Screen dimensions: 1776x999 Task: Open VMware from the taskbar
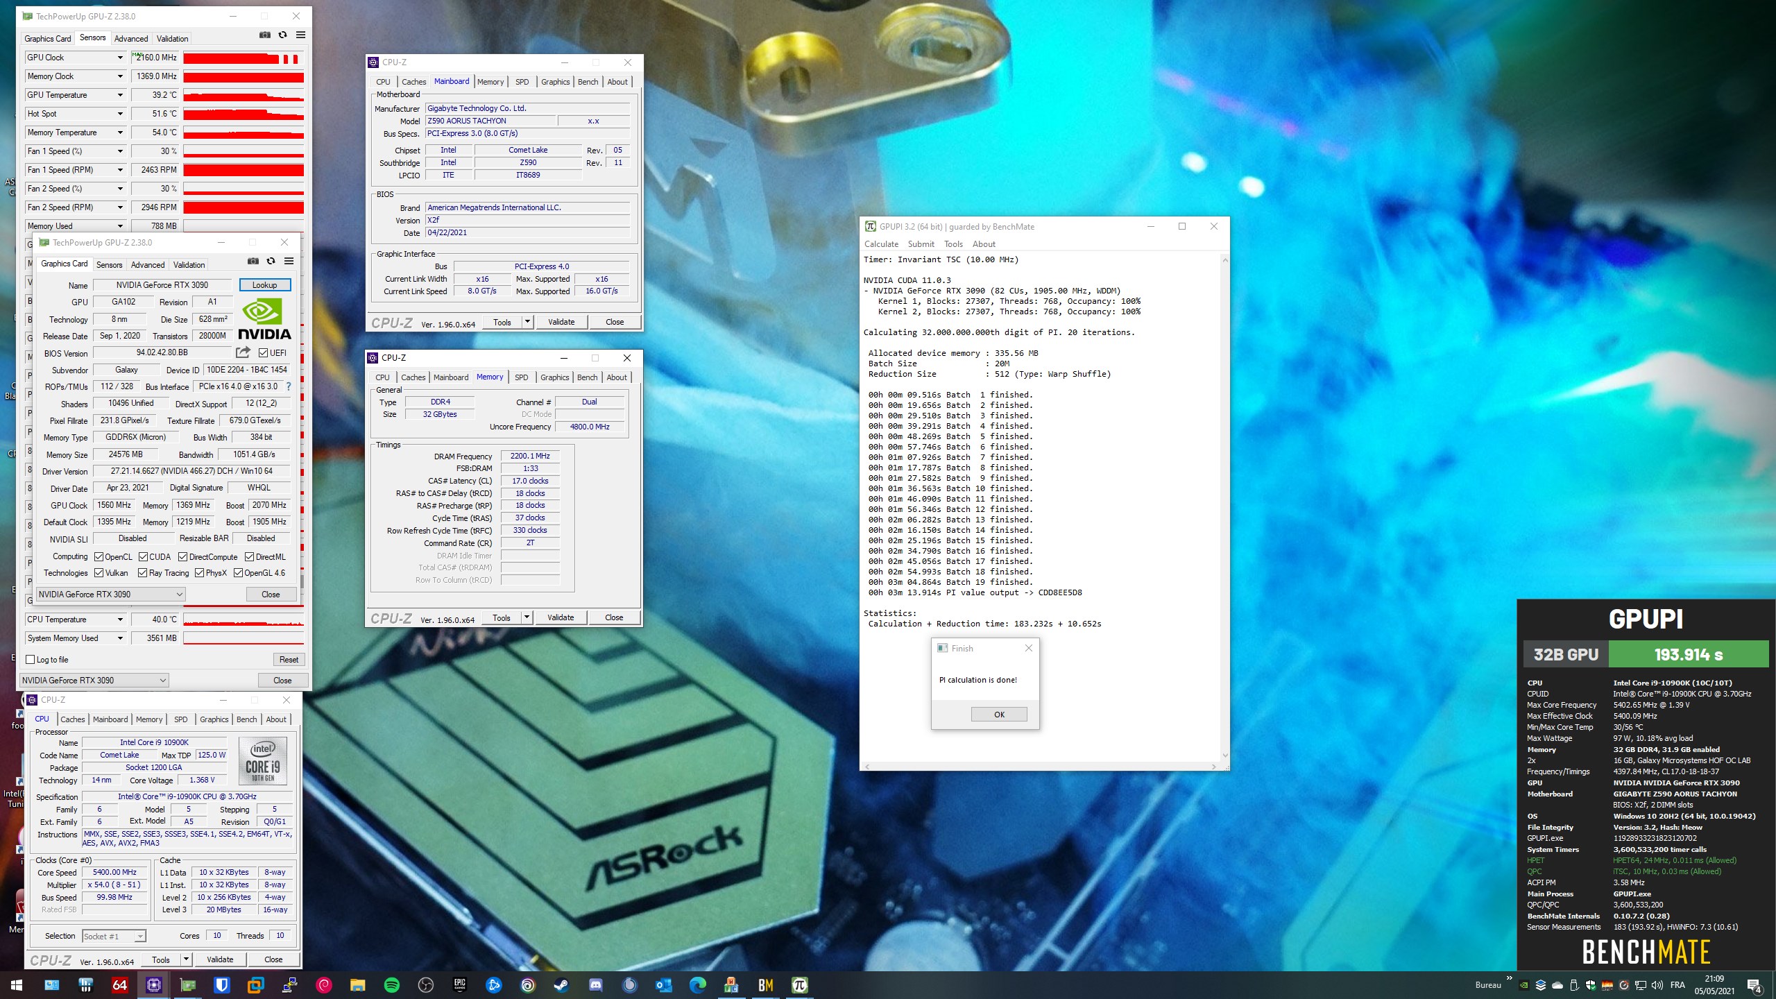point(256,985)
